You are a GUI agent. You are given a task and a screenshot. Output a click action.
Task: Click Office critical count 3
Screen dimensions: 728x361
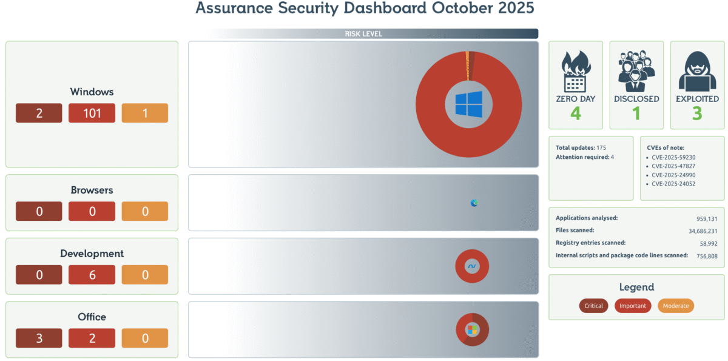pyautogui.click(x=39, y=338)
